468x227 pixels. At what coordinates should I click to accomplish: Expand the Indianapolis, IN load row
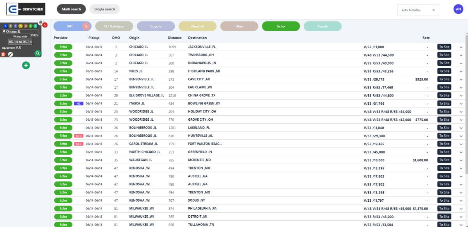(461, 63)
